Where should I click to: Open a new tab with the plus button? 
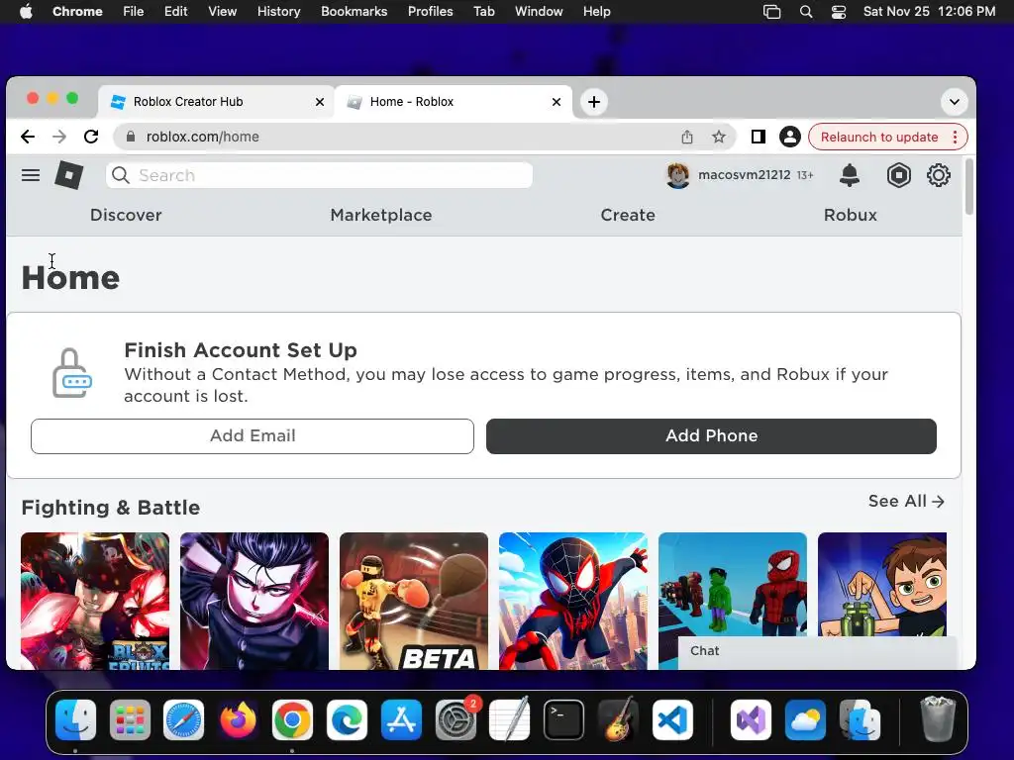coord(594,102)
